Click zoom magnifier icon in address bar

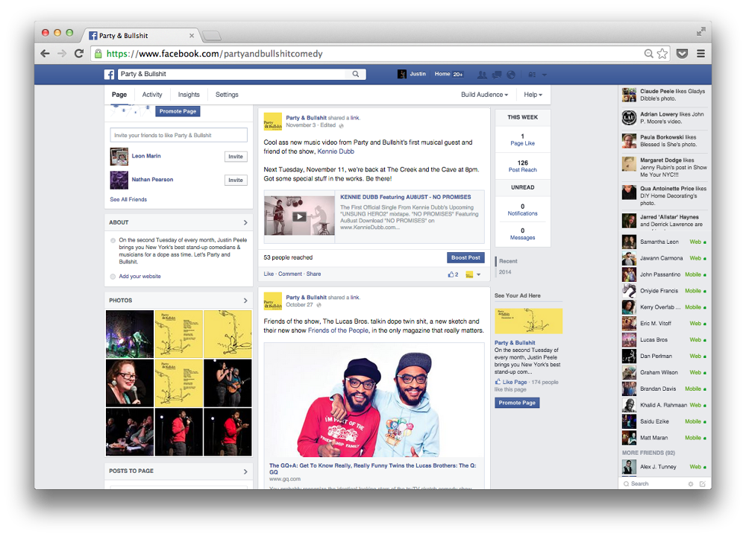[648, 54]
